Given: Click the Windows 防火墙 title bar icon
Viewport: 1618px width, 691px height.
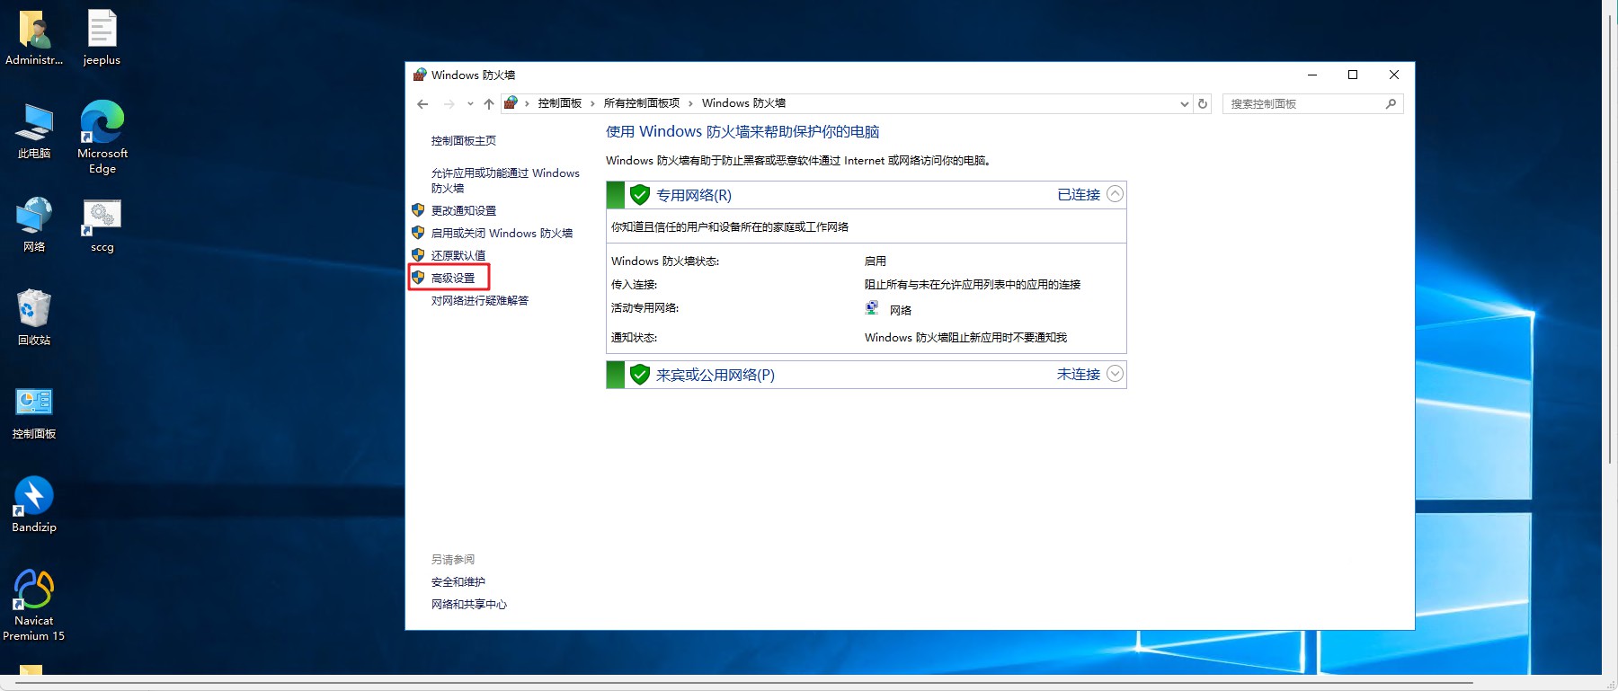Looking at the screenshot, I should click(x=420, y=75).
